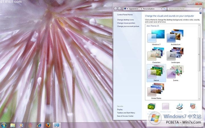Launch Windows Media Player from taskbar
Viewport: 205px width, 128px height.
[x=21, y=125]
